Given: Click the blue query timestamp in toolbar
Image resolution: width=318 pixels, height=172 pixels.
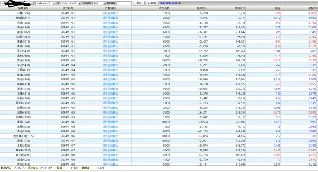Looking at the screenshot, I should point(170,3).
